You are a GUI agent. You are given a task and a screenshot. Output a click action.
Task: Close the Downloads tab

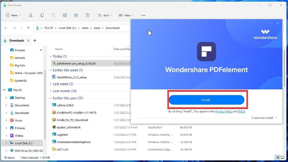pos(28,40)
